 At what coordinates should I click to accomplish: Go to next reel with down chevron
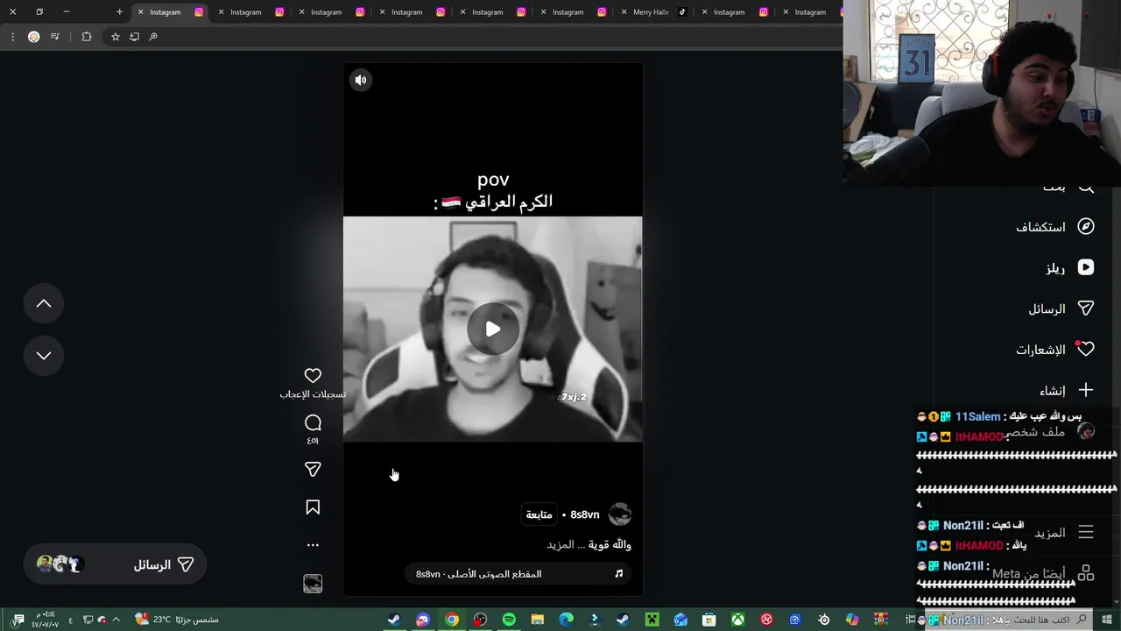point(44,355)
